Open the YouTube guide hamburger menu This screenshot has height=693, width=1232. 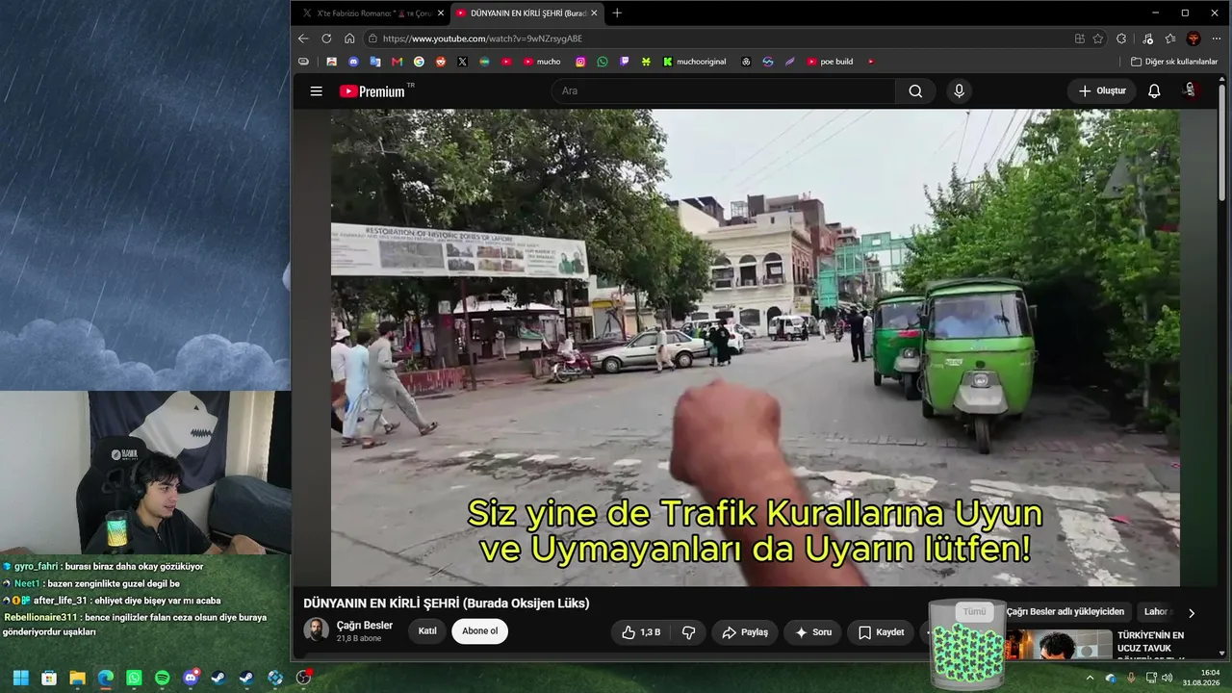(x=316, y=91)
